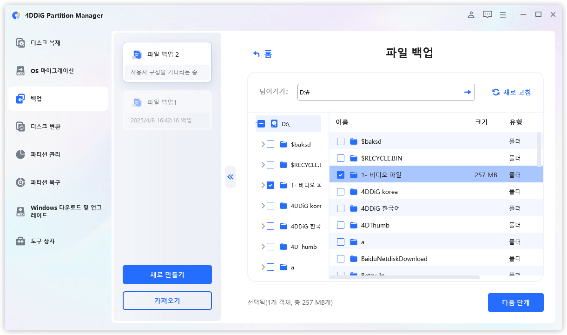
Task: Select the 파일 백업1 entry
Action: coord(167,110)
